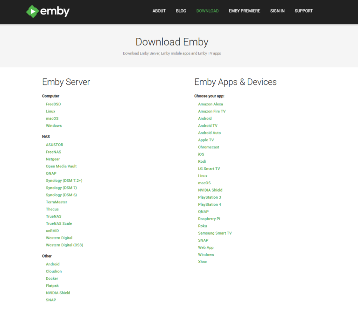Select QNAP in the apps list
Image resolution: width=358 pixels, height=313 pixels.
click(x=203, y=212)
